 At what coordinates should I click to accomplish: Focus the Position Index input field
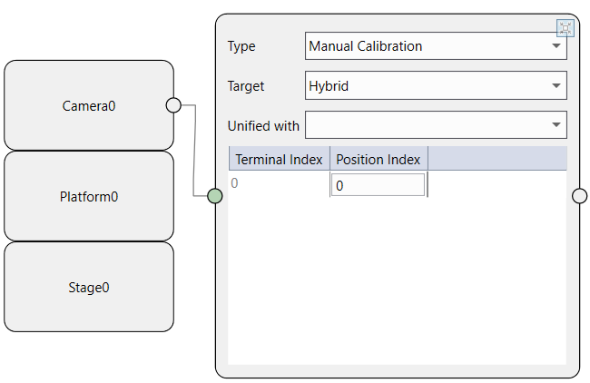coord(378,185)
